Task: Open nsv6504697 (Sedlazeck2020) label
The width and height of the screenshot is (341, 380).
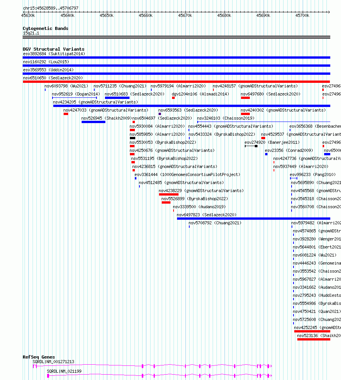Action: [162, 118]
